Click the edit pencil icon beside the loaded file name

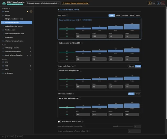point(58,3)
